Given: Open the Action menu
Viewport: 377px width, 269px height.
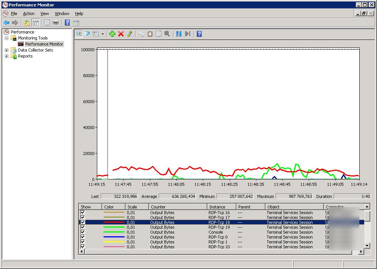Looking at the screenshot, I should coord(29,14).
